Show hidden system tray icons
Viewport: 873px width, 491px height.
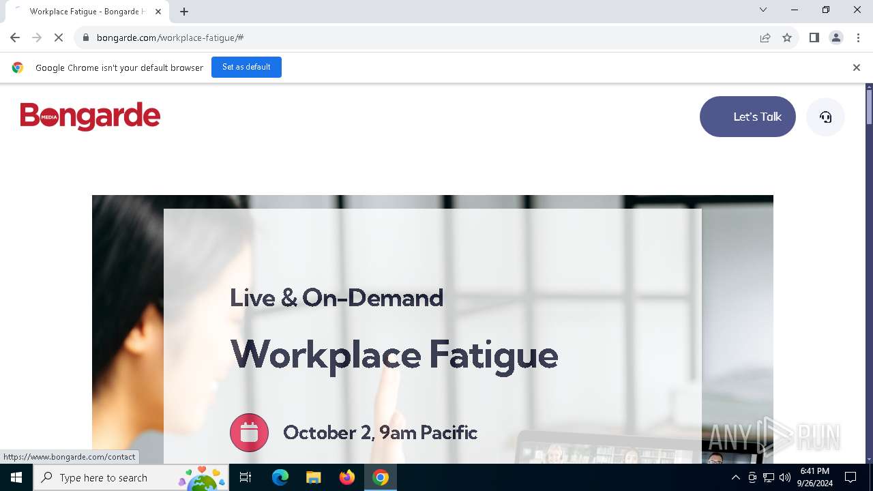pos(735,477)
